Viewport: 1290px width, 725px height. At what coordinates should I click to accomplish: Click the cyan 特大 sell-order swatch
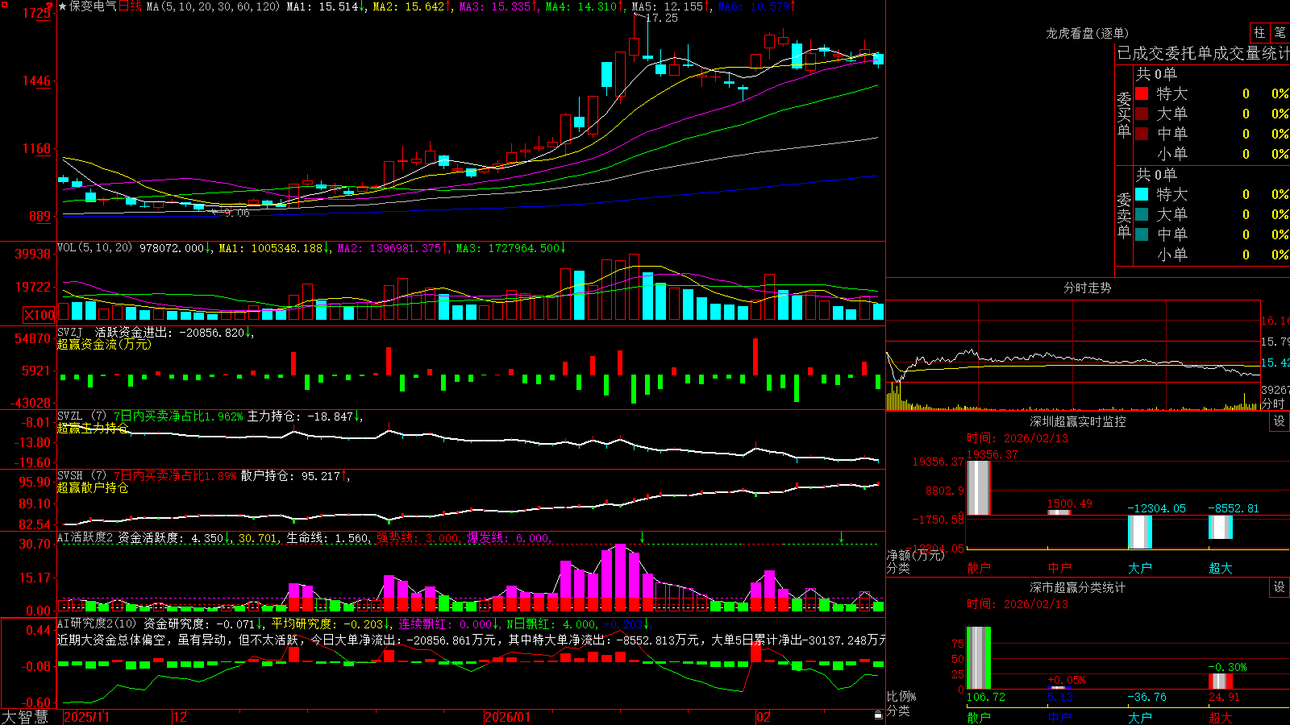coord(1142,194)
